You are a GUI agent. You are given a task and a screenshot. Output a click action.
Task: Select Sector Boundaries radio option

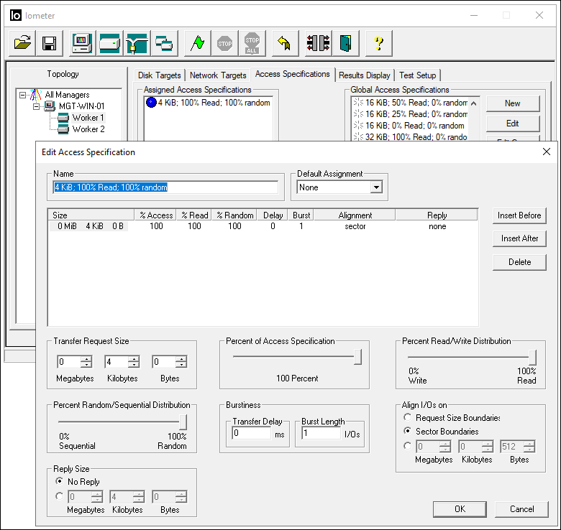(408, 432)
